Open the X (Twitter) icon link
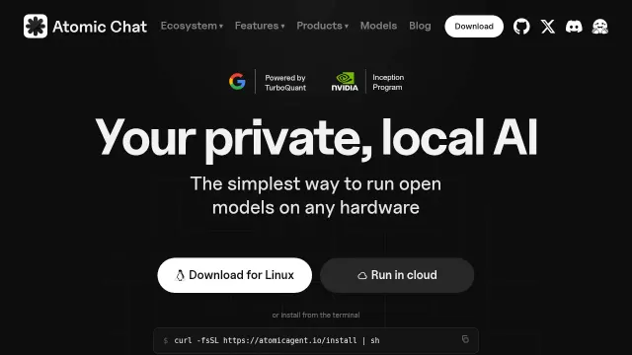 (x=548, y=27)
